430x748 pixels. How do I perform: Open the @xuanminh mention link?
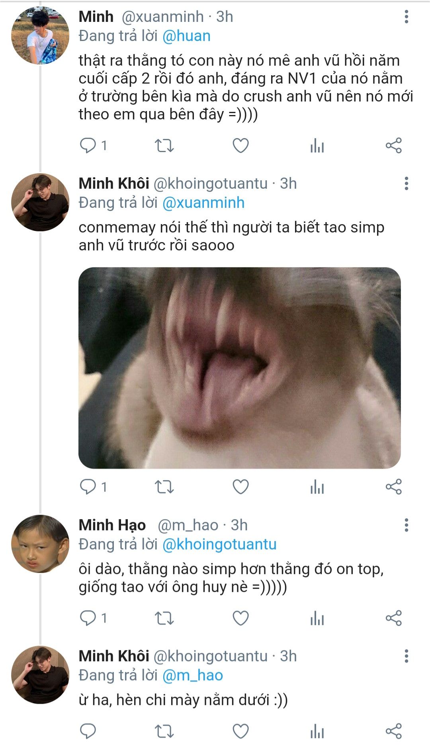click(x=203, y=203)
